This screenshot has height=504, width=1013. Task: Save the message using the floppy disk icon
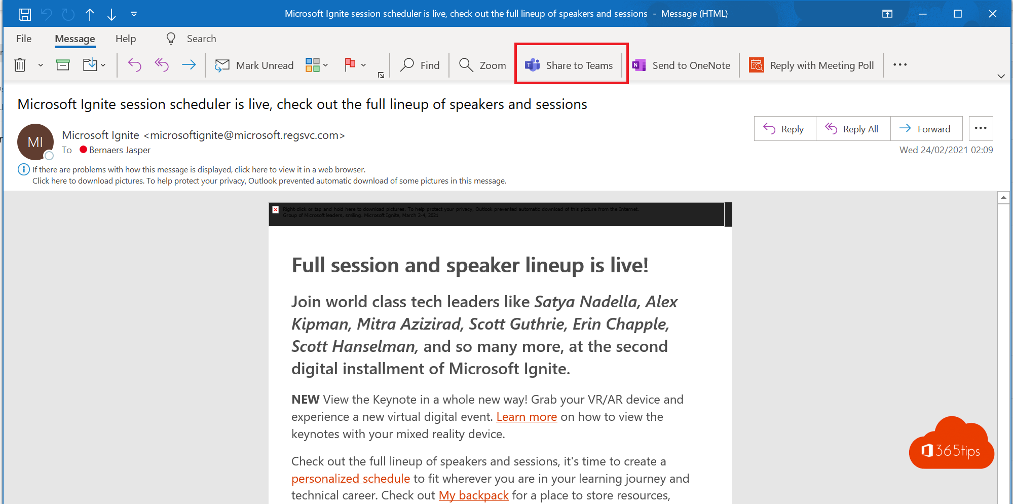pyautogui.click(x=24, y=14)
